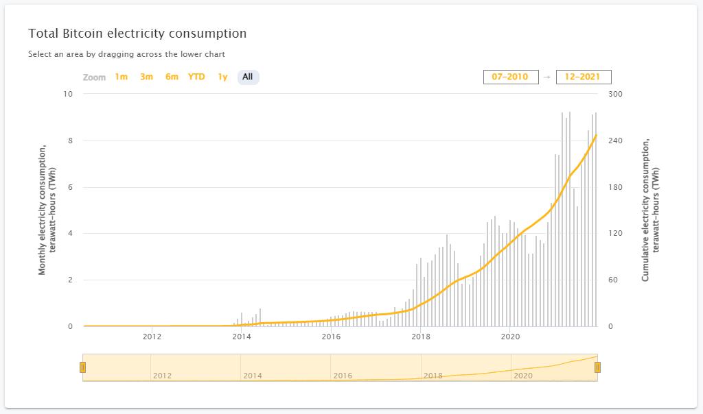
Task: Jump to 2016 in the navigator strip
Action: [x=343, y=376]
